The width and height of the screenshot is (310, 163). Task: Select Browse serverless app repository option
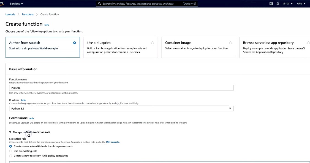[274, 47]
